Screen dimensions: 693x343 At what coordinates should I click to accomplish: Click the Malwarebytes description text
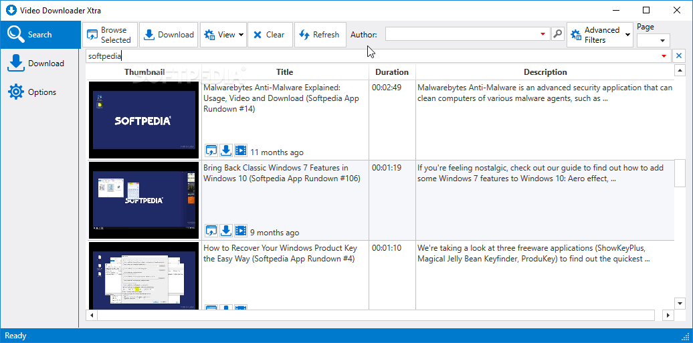pyautogui.click(x=545, y=93)
